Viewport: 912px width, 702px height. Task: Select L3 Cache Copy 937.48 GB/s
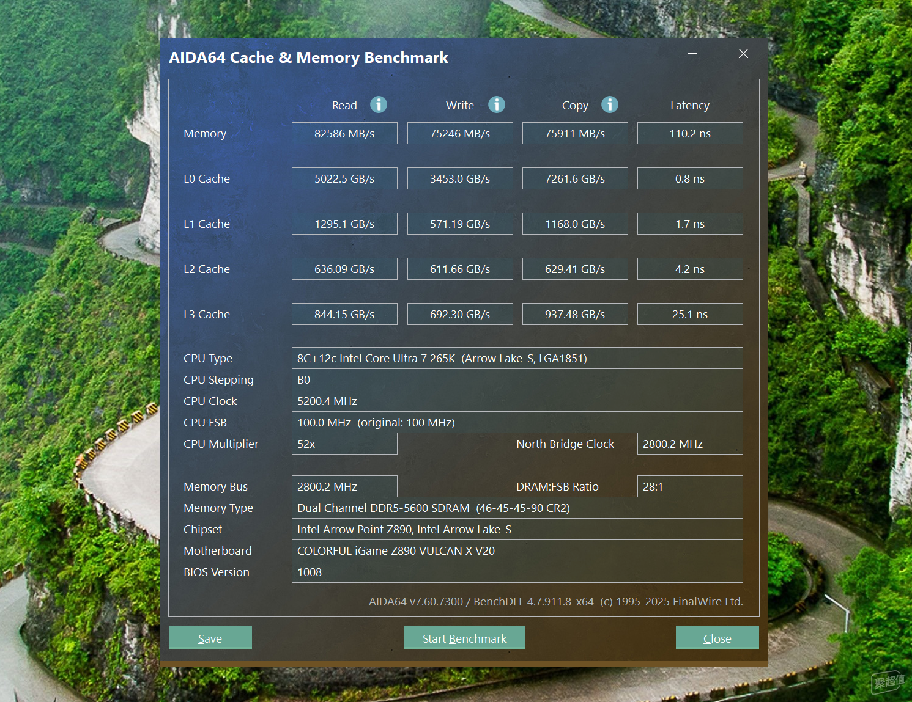pyautogui.click(x=575, y=314)
